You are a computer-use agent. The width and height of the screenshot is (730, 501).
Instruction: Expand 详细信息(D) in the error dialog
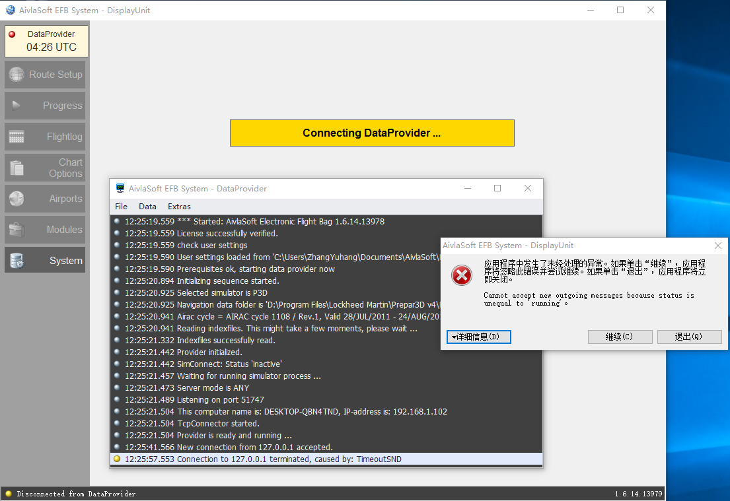[478, 337]
